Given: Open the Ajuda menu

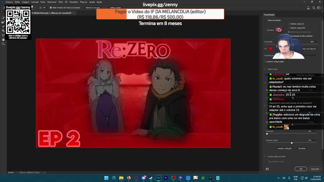Looking at the screenshot, I should [x=99, y=2].
